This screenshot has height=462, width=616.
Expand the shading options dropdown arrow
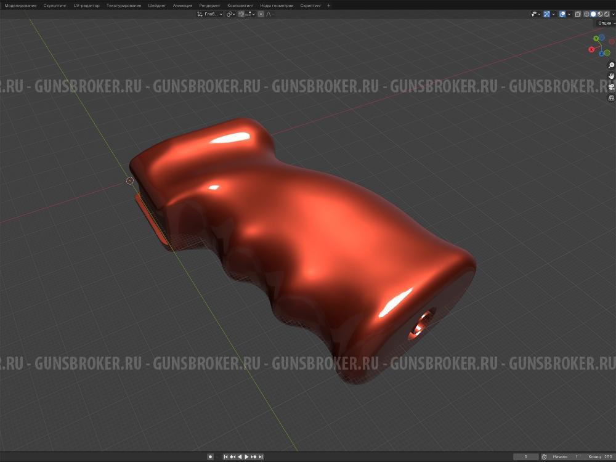coord(614,14)
